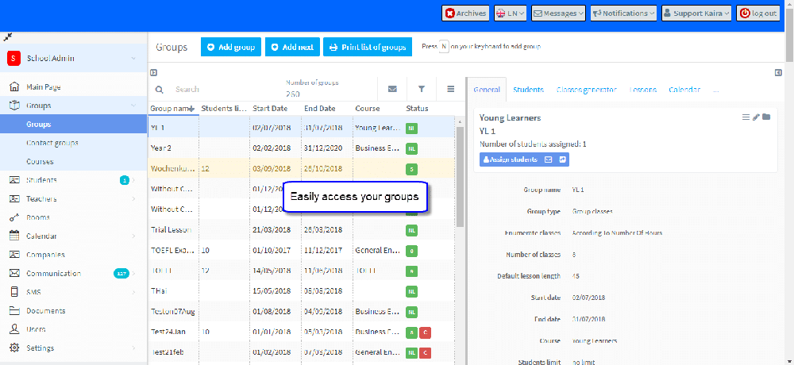Image resolution: width=794 pixels, height=365 pixels.
Task: Collapse the sidebar with the arrows icon
Action: pos(7,37)
